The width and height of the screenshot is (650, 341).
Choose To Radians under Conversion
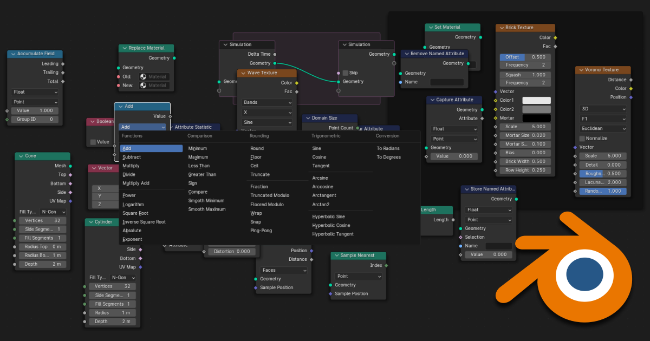tap(388, 148)
